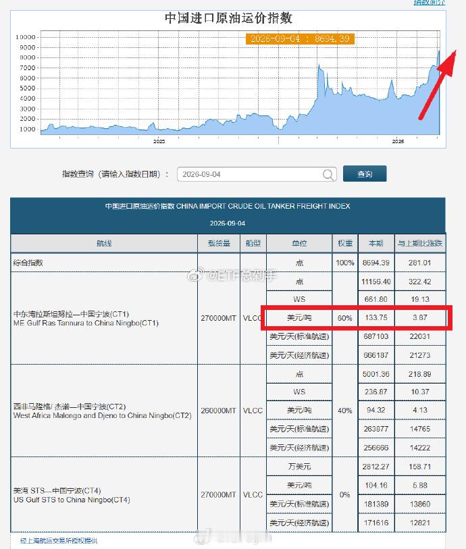
Task: Click orange tooltip showing 8694.39
Action: pyautogui.click(x=300, y=38)
